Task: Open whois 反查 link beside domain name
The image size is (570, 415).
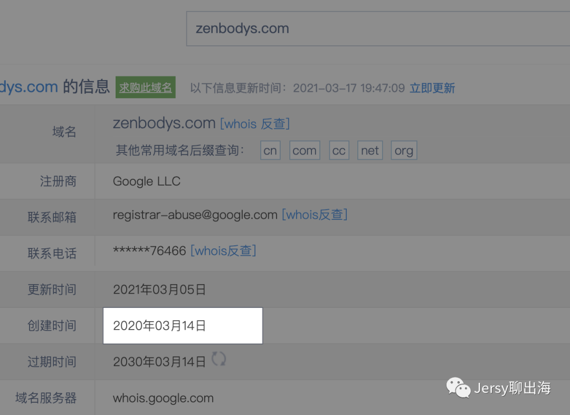Action: coord(255,124)
